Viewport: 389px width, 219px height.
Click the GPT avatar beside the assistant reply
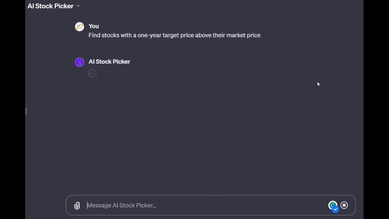[79, 62]
